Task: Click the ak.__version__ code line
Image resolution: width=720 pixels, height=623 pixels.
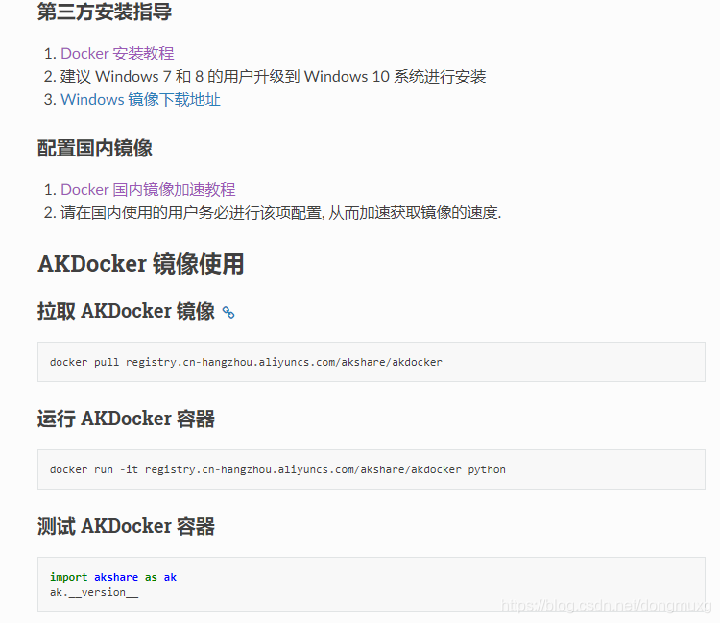Action: pos(94,592)
